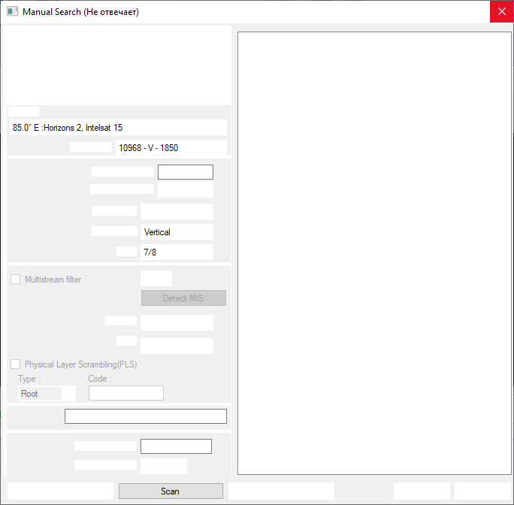The height and width of the screenshot is (505, 514).
Task: Focus the outlined input box above the Vertical dropdown
Action: coord(185,172)
